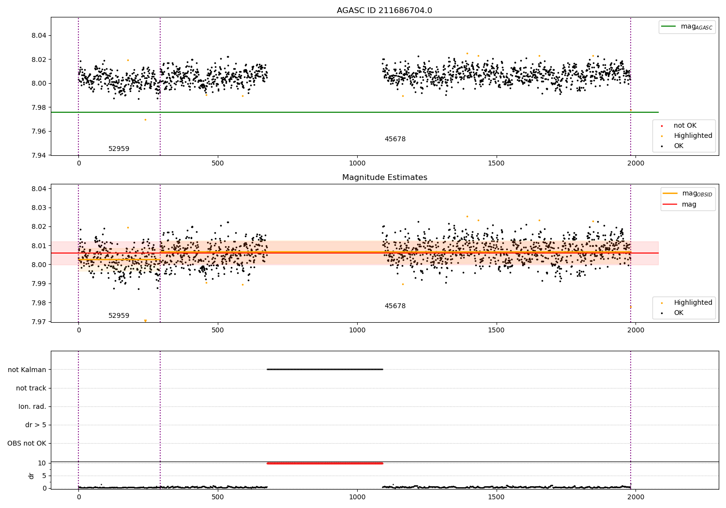
Task: Click the black 'not Kalman' data bar
Action: 325,370
